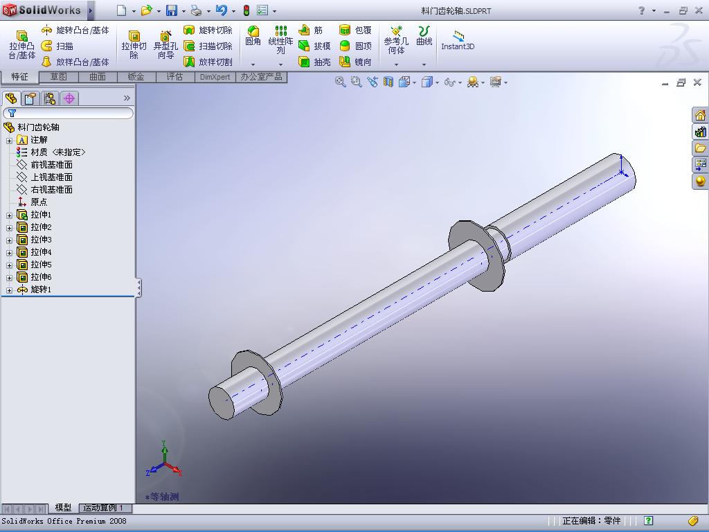Select the Top Plane (上视基准面)
709x532 pixels.
click(x=45, y=177)
